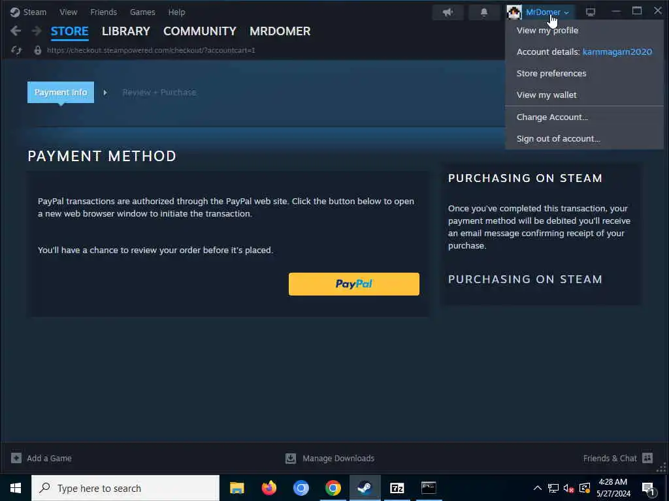
Task: Launch Chromium blue icon from taskbar
Action: (301, 488)
